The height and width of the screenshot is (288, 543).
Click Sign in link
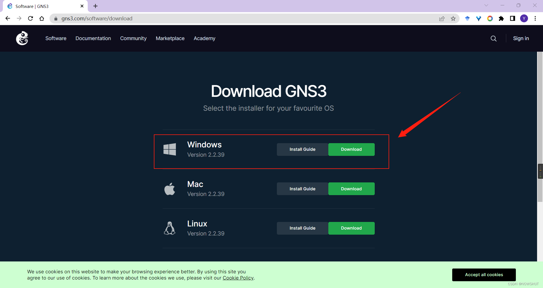pyautogui.click(x=521, y=38)
